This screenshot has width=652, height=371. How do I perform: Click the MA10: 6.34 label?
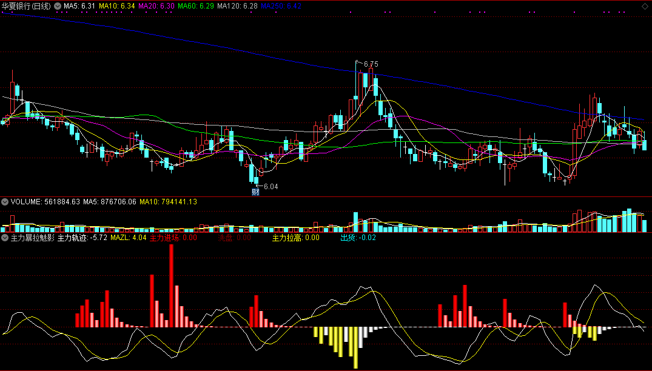(117, 6)
